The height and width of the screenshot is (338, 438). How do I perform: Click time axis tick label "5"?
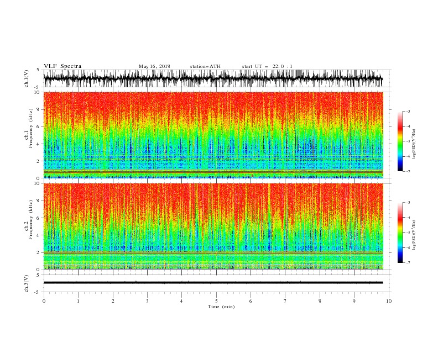216,301
